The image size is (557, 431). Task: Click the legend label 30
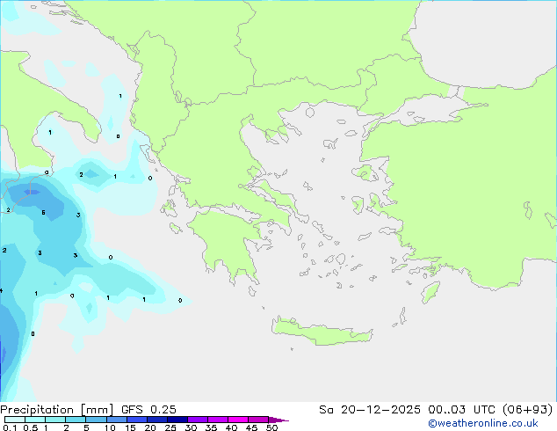pyautogui.click(x=191, y=427)
